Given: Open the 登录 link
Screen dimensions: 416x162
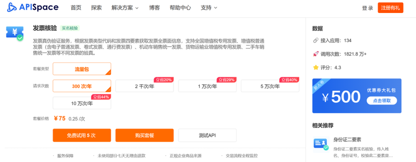Looking at the screenshot, I should [367, 8].
